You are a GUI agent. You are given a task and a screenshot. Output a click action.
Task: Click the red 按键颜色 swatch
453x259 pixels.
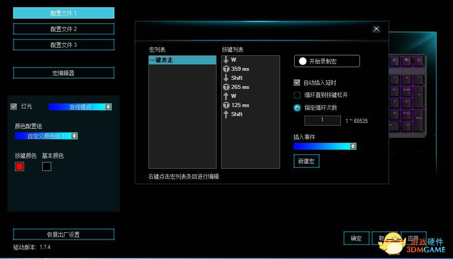(x=20, y=166)
